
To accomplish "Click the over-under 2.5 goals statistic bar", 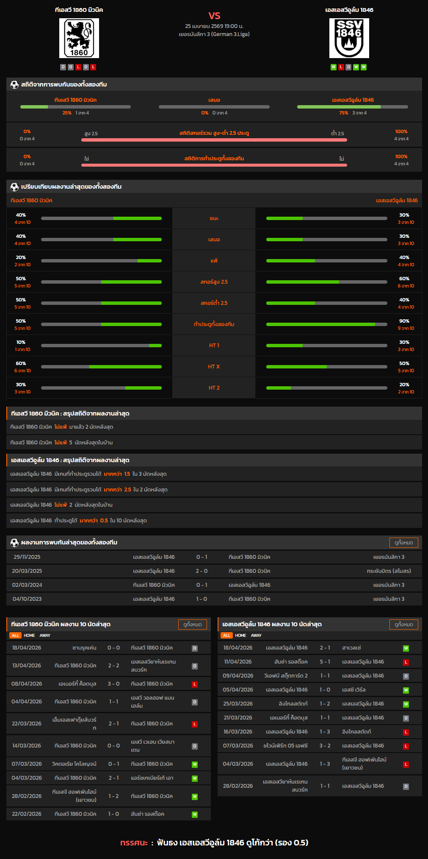I will point(214,139).
